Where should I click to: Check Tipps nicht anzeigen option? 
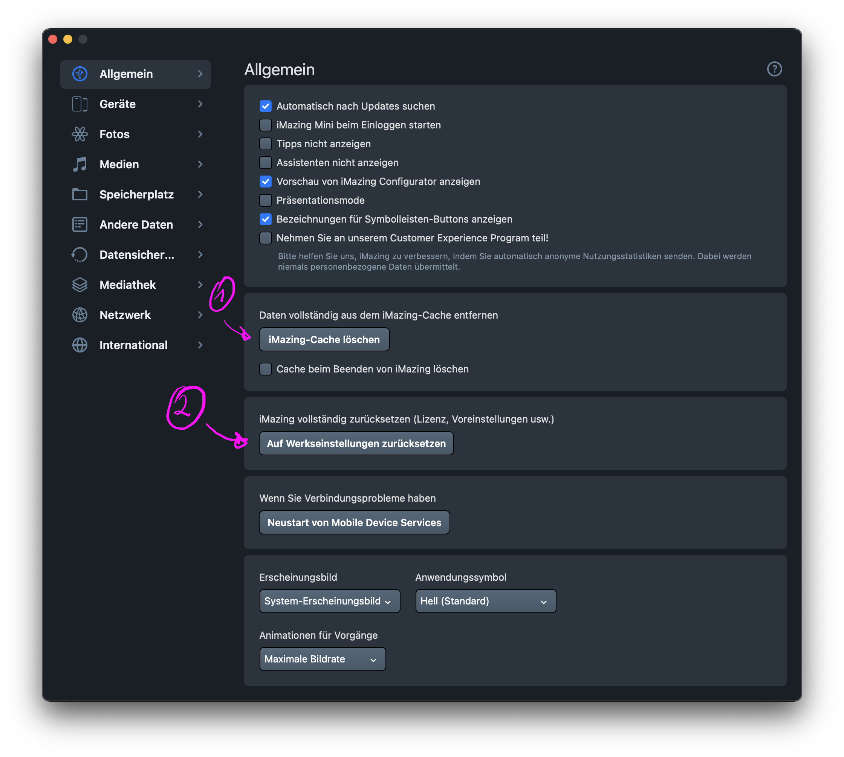[266, 144]
